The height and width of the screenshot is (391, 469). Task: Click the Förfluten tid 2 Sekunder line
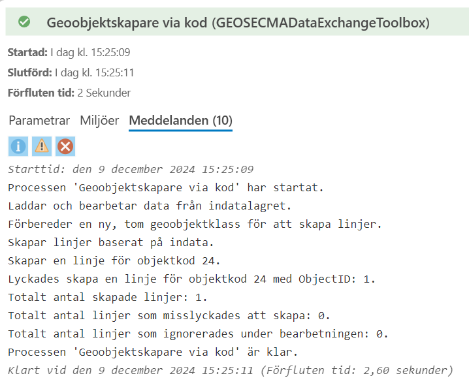tap(69, 93)
